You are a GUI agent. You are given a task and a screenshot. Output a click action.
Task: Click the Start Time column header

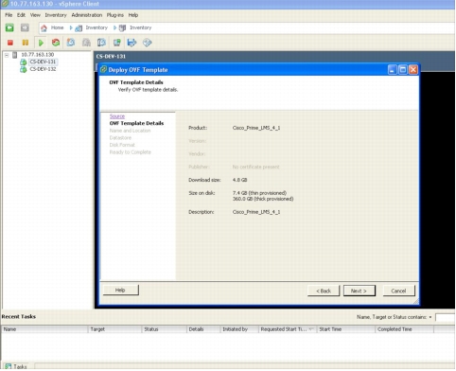pyautogui.click(x=346, y=329)
